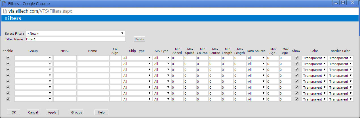Click the Apply button
Screen dimensions: 360x118
(x=52, y=112)
